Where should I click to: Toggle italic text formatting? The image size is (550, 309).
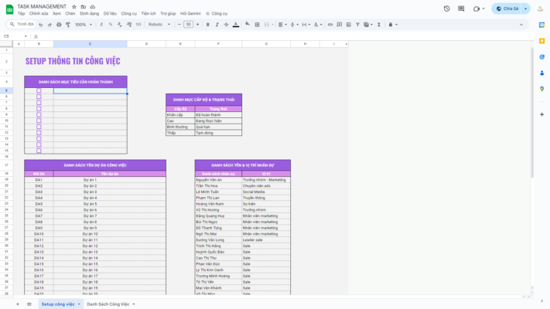point(217,25)
